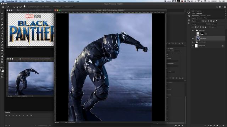This screenshot has height=127, width=227.
Task: Open the layer filter Kind dropdown
Action: 196,21
